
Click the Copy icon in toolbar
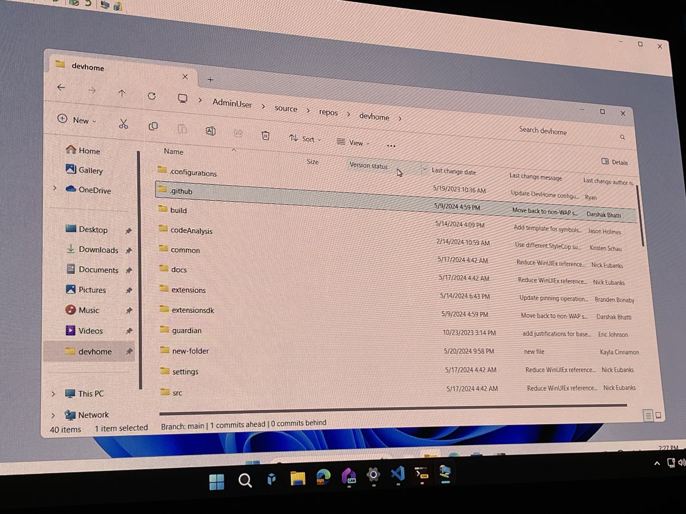tap(153, 126)
